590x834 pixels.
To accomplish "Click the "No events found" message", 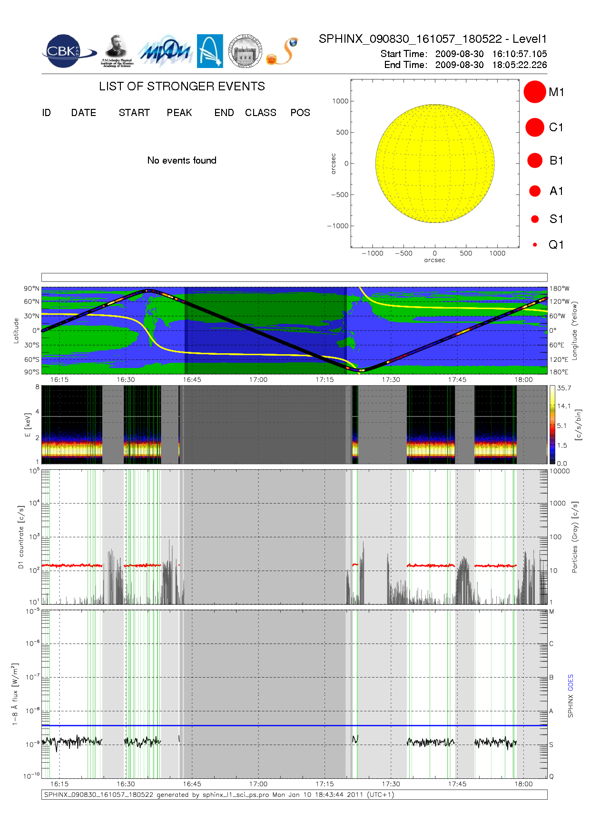I will pos(182,160).
